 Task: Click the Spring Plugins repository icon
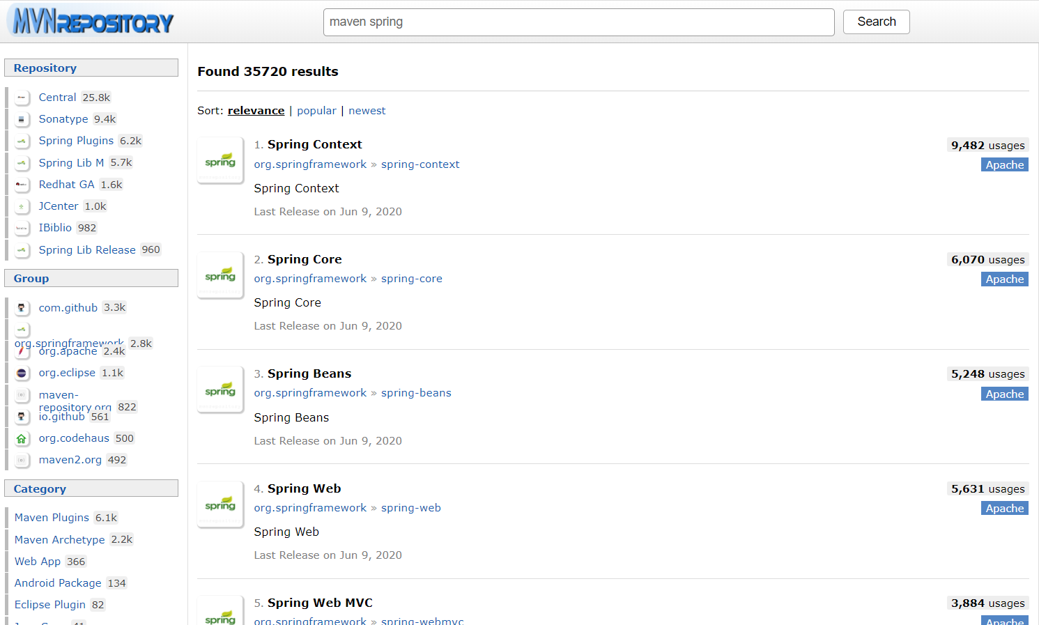(22, 141)
